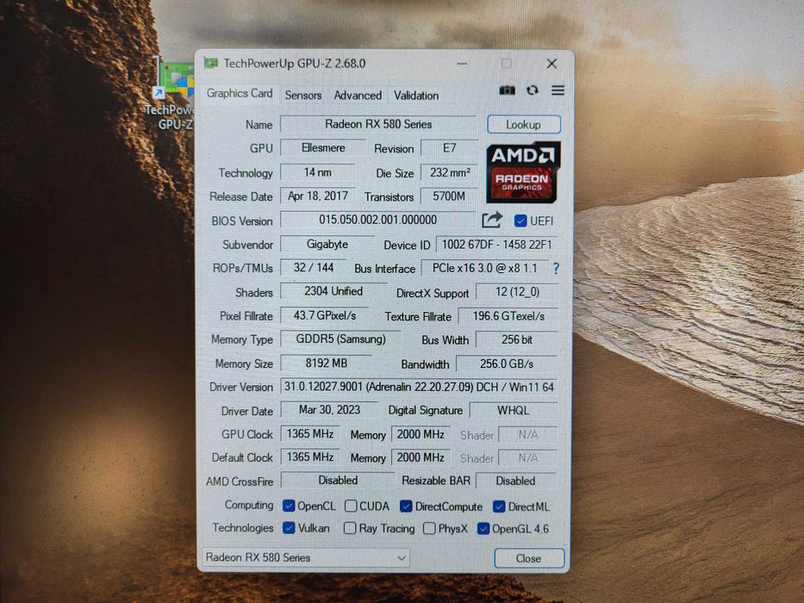Screen dimensions: 804x603
Task: Click the refresh icon in GPU-Z
Action: (x=533, y=90)
